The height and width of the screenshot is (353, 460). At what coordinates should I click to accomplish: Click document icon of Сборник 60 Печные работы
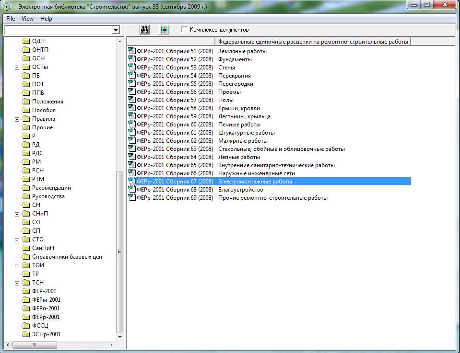132,125
